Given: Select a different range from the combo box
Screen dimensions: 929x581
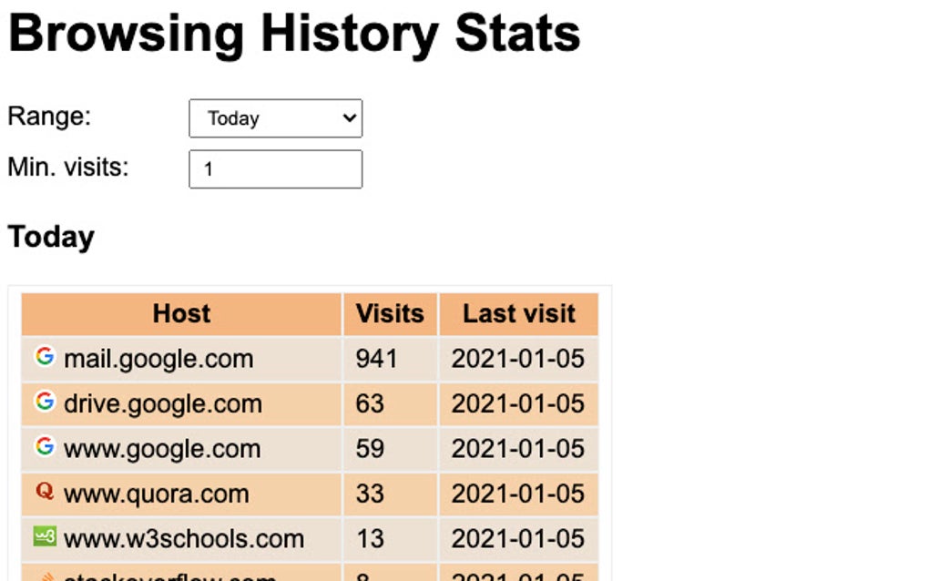Looking at the screenshot, I should pyautogui.click(x=274, y=118).
